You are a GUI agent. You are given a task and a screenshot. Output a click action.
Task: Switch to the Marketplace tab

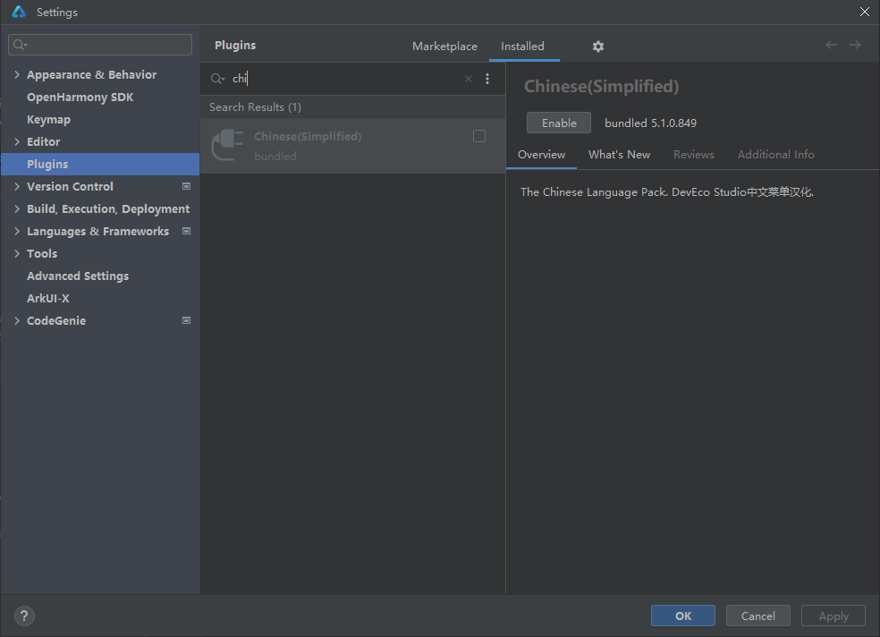[x=444, y=46]
